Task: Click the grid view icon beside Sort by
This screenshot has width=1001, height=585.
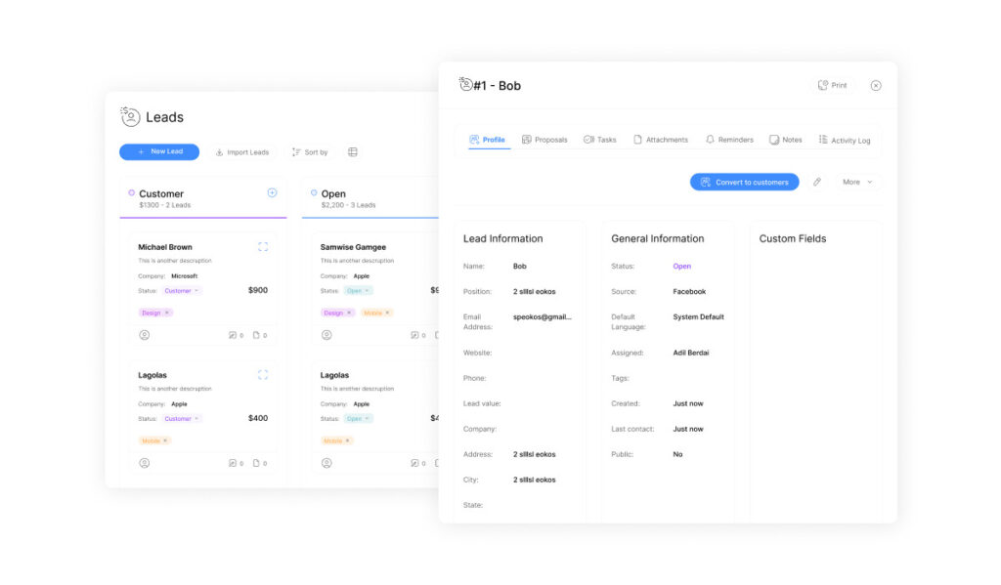Action: (353, 152)
